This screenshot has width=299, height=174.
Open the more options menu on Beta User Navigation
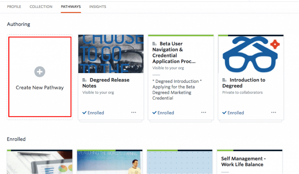[x=204, y=112]
